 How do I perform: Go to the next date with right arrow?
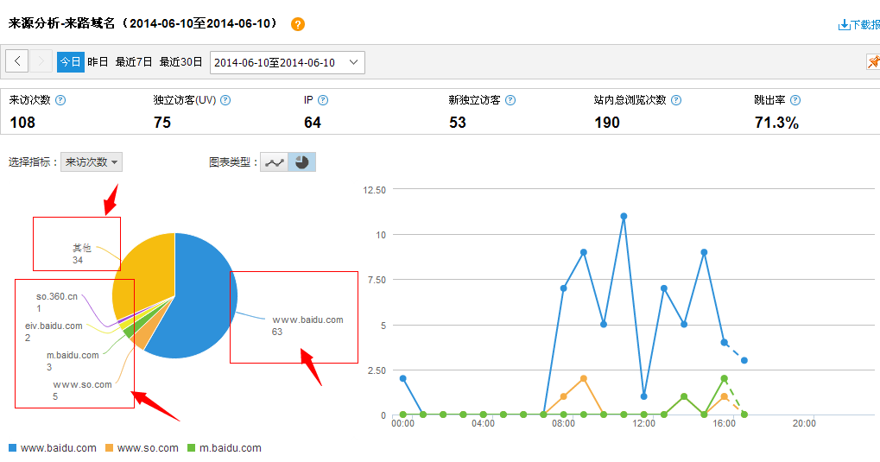pos(41,61)
